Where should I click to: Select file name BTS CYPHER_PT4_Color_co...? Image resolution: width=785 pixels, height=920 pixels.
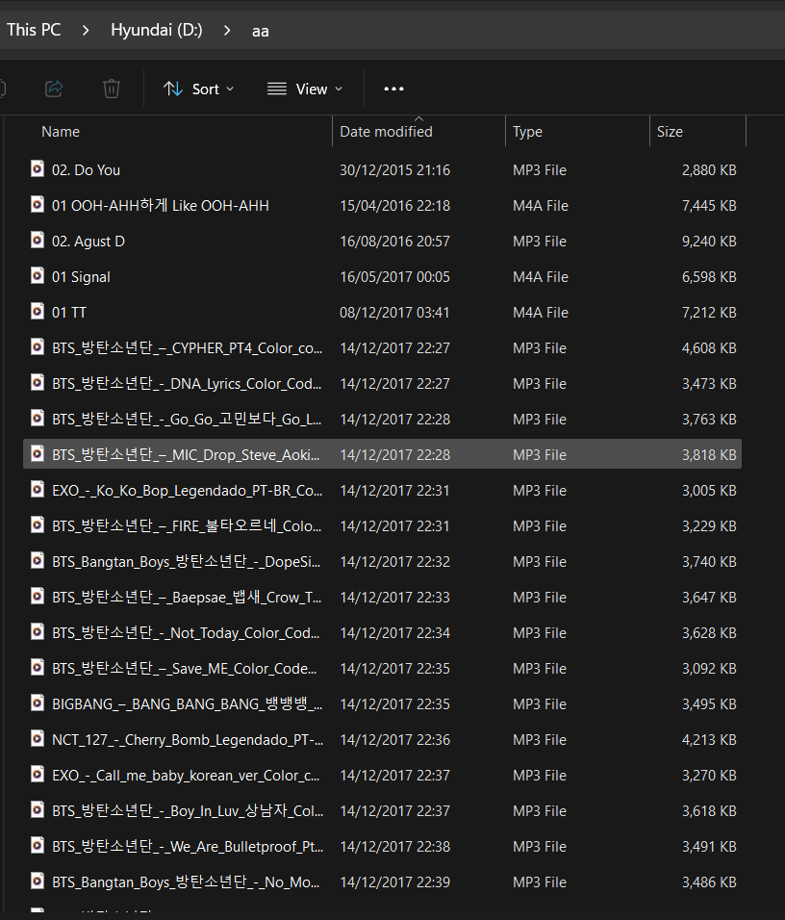188,348
